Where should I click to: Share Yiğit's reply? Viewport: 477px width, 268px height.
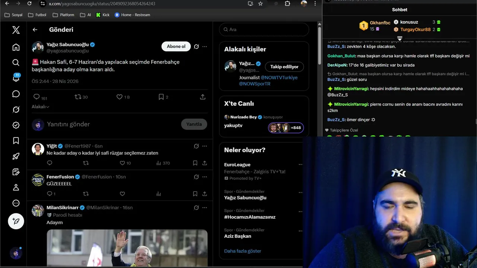[x=205, y=163]
